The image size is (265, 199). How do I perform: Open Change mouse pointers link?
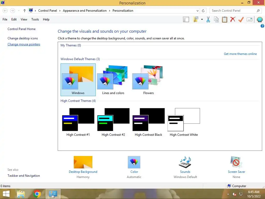[24, 44]
